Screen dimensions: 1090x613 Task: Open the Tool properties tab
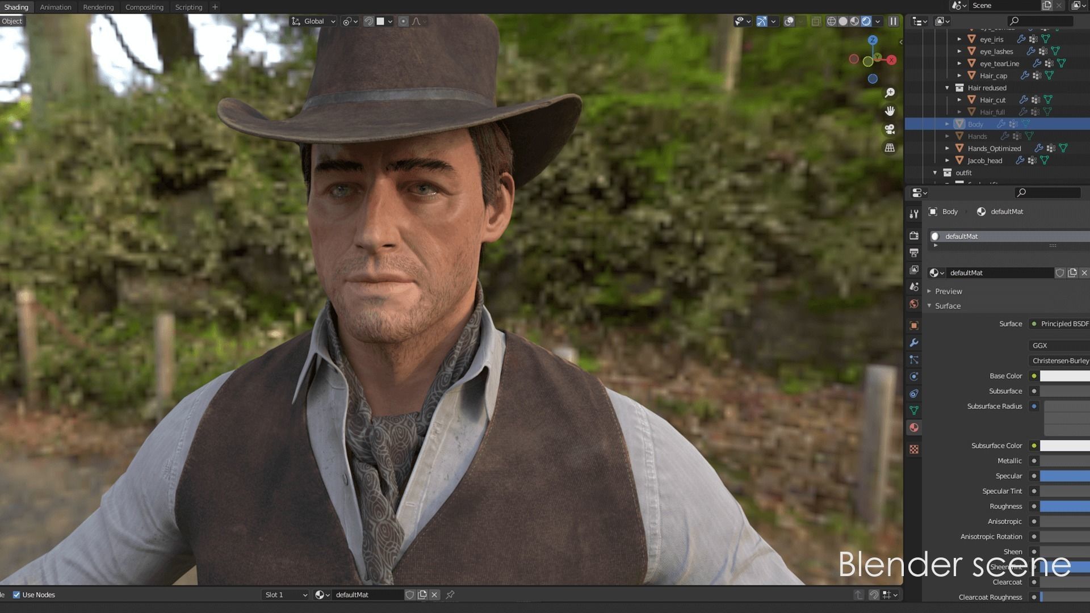pyautogui.click(x=914, y=214)
